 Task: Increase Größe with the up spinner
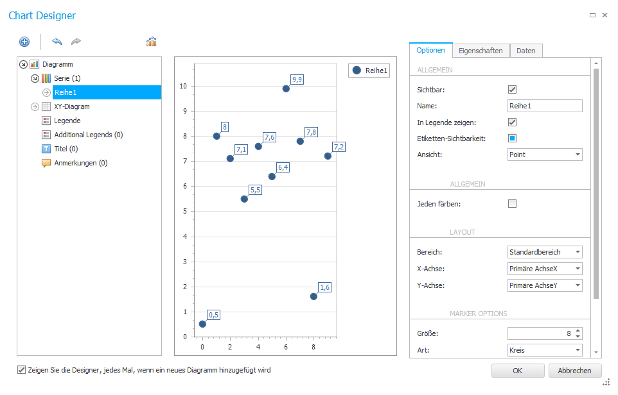(x=578, y=330)
